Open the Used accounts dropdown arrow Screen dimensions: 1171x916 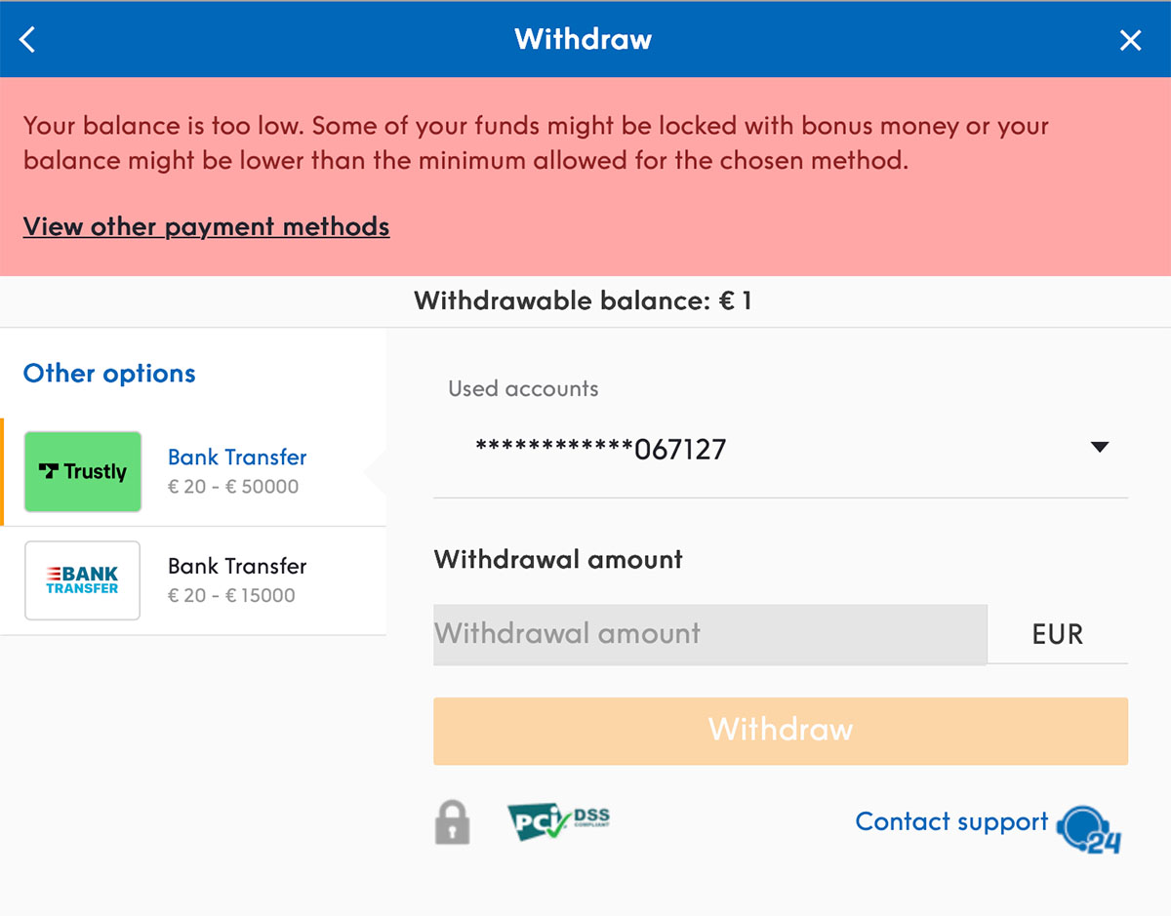[x=1100, y=448]
